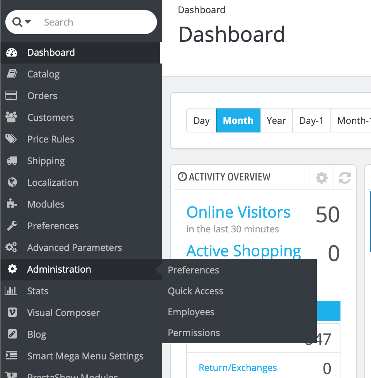The width and height of the screenshot is (371, 378).
Task: Click the Price Rules tag icon
Action: [x=11, y=139]
